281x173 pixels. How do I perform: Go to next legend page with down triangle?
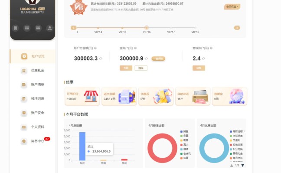pyautogui.click(x=243, y=165)
